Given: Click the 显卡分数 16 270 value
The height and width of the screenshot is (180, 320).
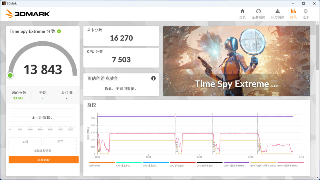Looking at the screenshot, I should [x=121, y=38].
